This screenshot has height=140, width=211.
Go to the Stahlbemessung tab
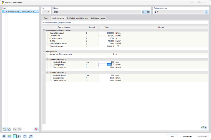coord(97,18)
